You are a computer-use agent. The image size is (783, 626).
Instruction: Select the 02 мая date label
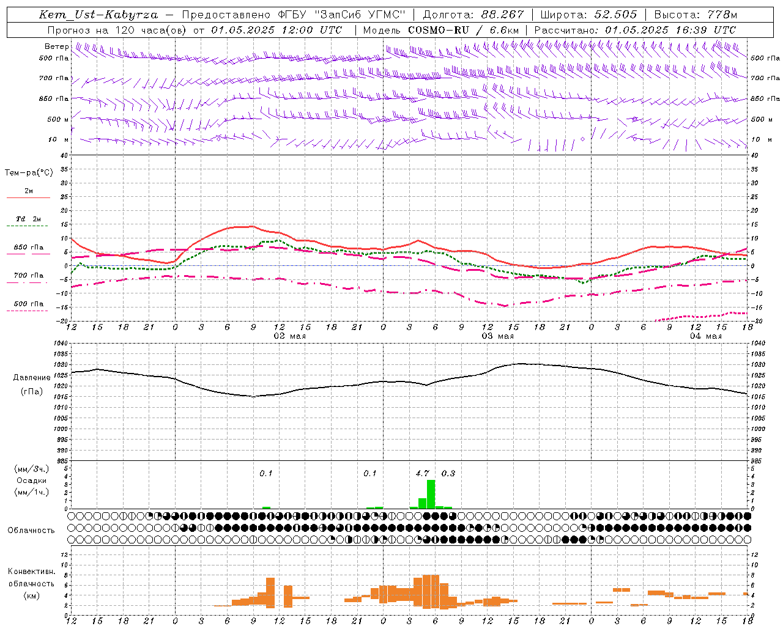pos(289,336)
